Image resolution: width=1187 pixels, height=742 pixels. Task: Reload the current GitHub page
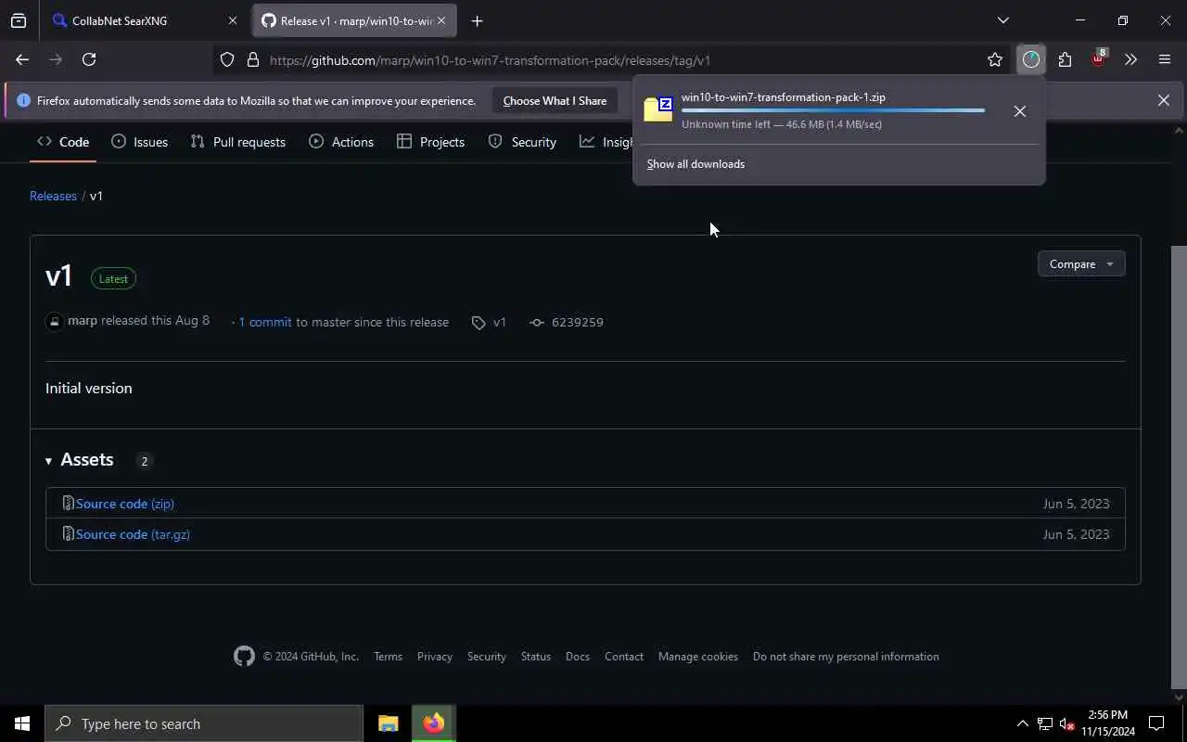[x=89, y=59]
